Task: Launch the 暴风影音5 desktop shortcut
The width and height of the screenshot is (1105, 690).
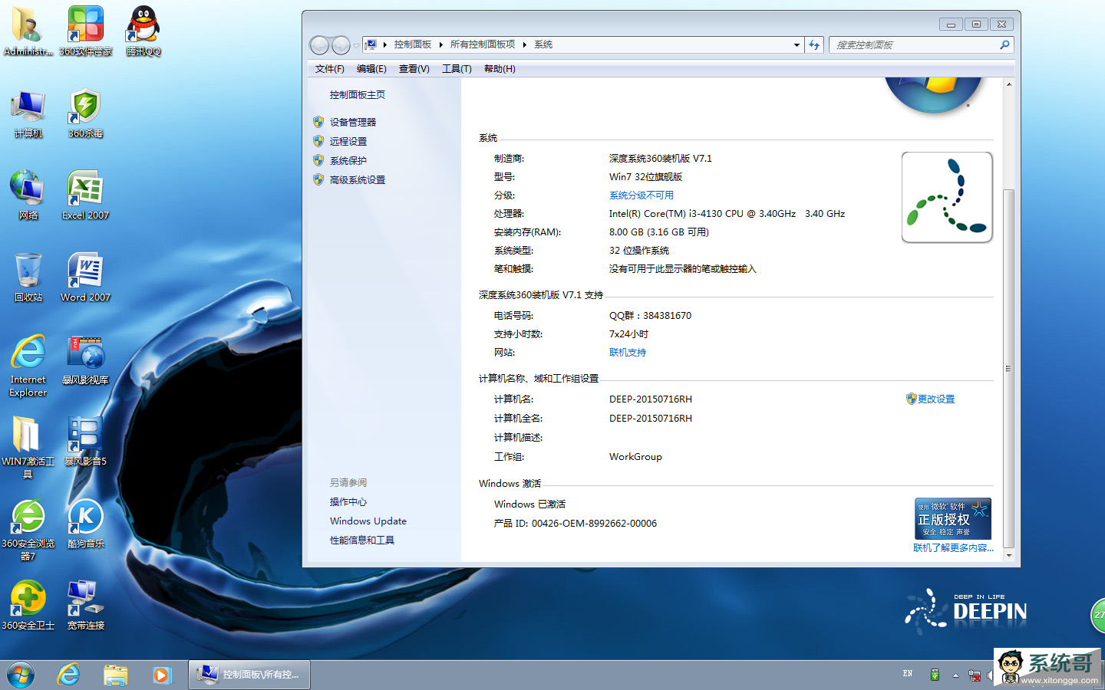Action: [x=86, y=442]
